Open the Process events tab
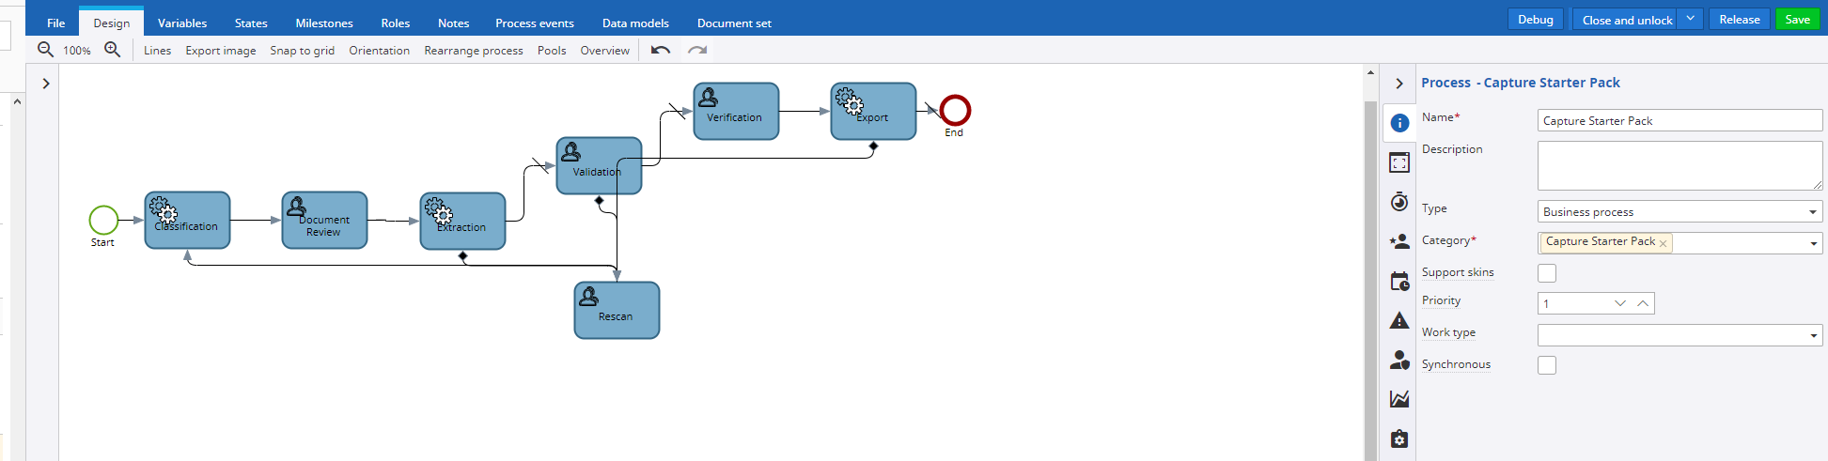This screenshot has height=461, width=1828. coord(534,23)
